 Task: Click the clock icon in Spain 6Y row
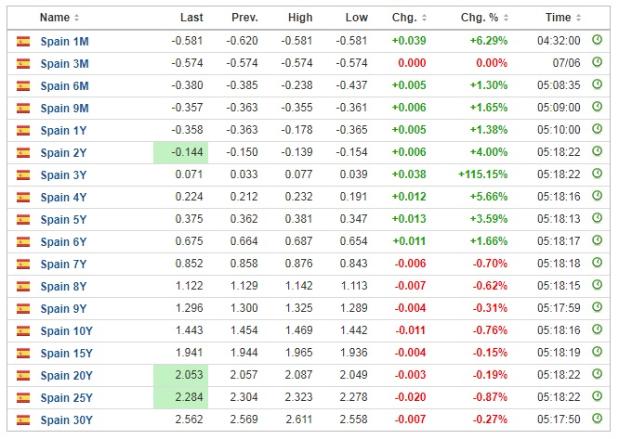[x=598, y=240]
